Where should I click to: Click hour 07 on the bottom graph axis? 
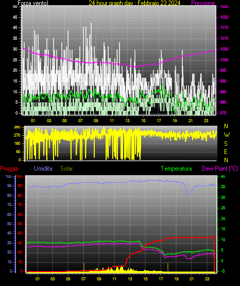pyautogui.click(x=83, y=279)
